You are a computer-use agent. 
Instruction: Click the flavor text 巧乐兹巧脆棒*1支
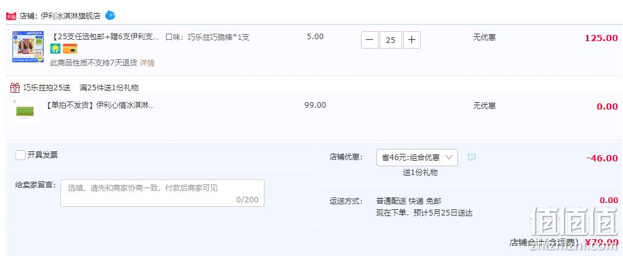click(x=218, y=37)
